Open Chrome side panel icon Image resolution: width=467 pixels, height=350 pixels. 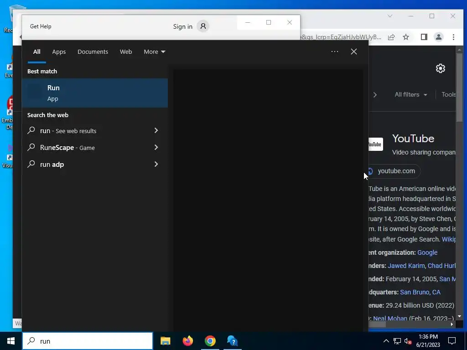click(424, 37)
